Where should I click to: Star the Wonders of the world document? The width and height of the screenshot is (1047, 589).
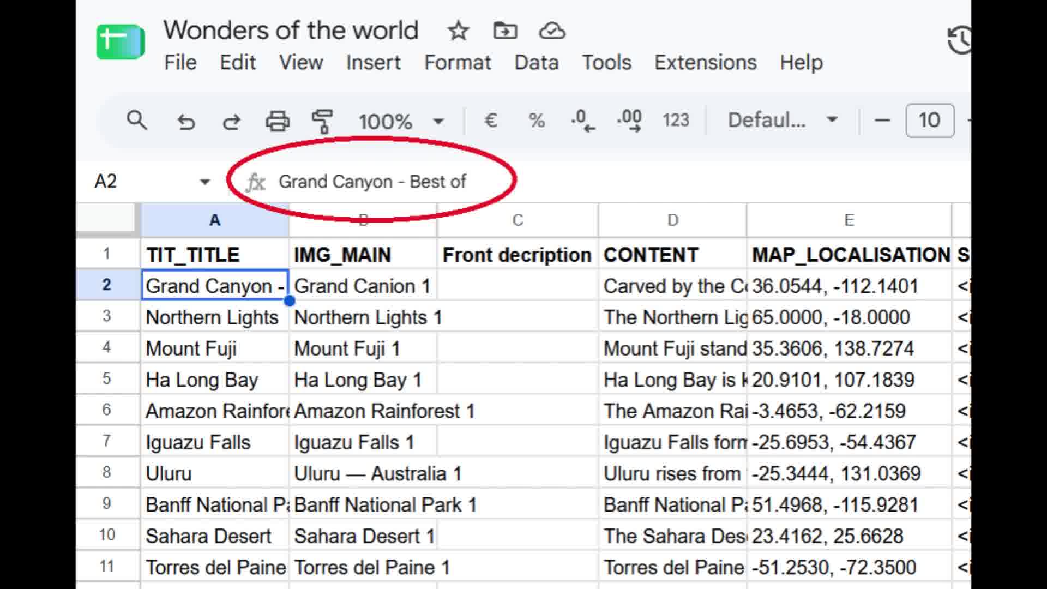coord(458,31)
